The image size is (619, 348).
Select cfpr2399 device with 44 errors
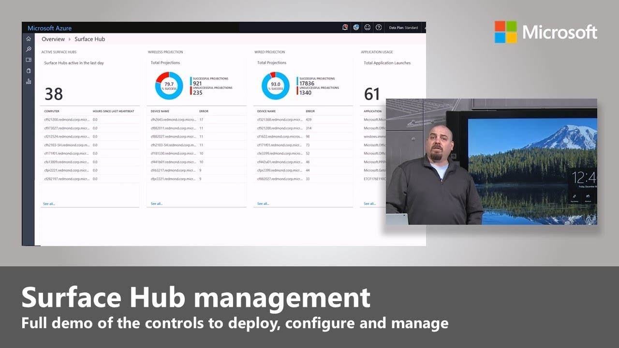tap(303, 170)
